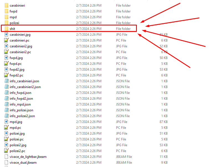Image resolution: width=215 pixels, height=167 pixels.
Task: Click the 9 KB size of vivace_dual.jbeam
Action: pos(164,163)
